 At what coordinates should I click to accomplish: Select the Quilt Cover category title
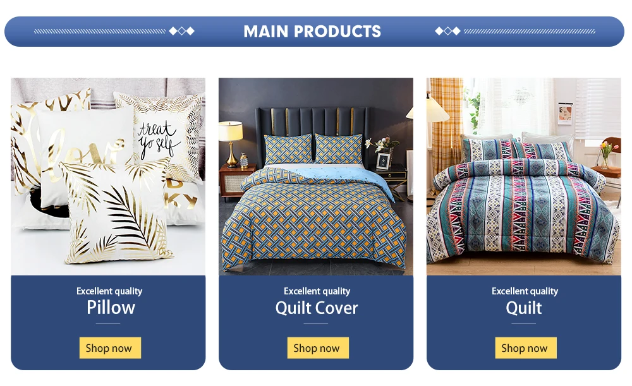pyautogui.click(x=317, y=308)
